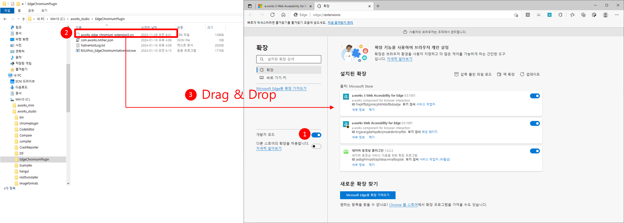Open the 보기 ribbon tab in Explorer
Image resolution: width=624 pixels, height=223 pixels.
tap(44, 11)
